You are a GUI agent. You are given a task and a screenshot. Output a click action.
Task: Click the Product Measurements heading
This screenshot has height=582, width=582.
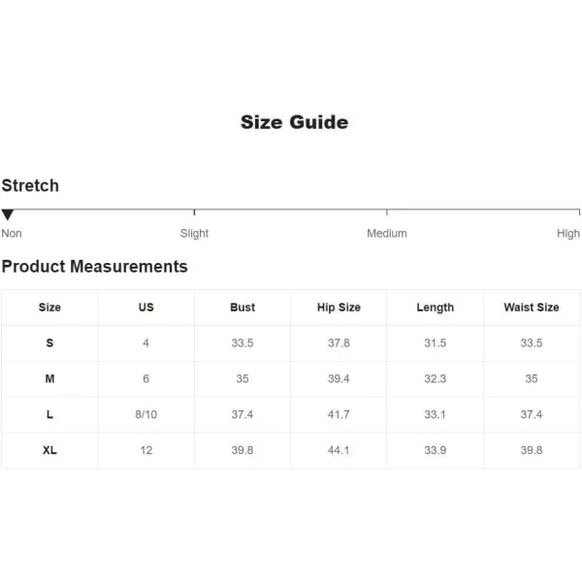pos(95,267)
